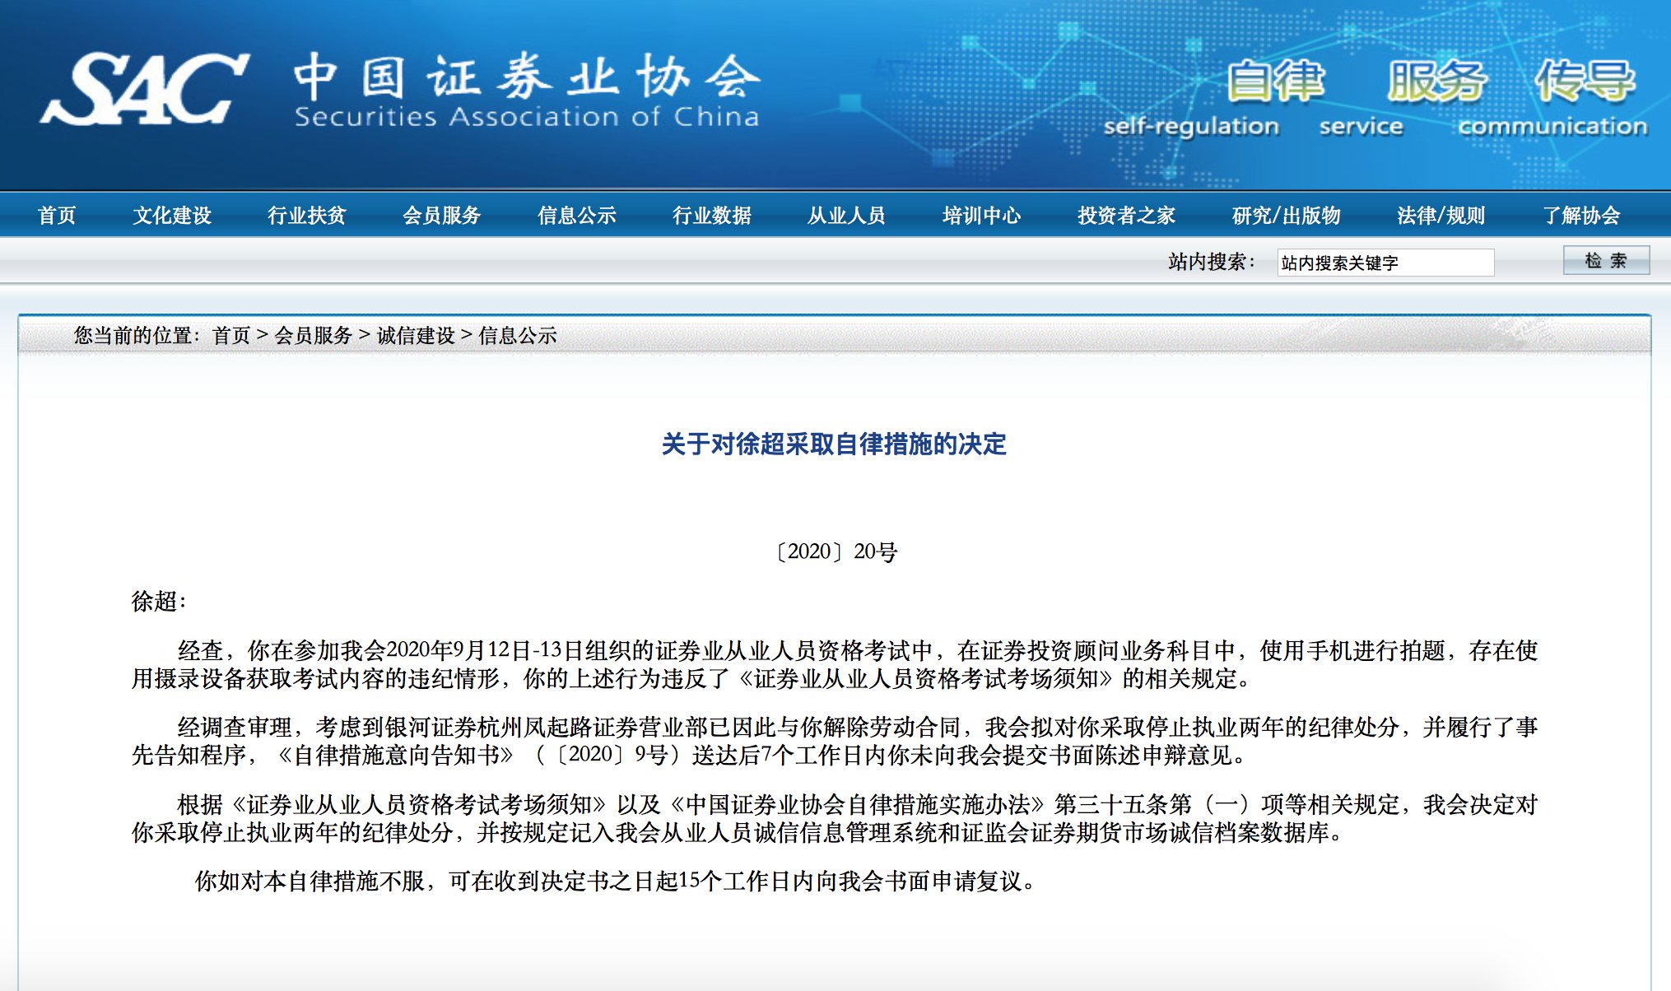Click the article title 关于对徐超采取自律措施的决定
The height and width of the screenshot is (991, 1671).
click(x=834, y=444)
